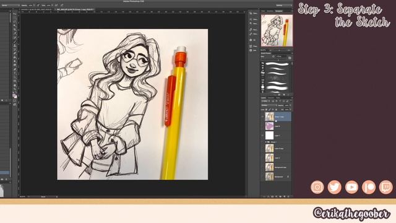Screen dimensions: 396x223
Task: Select the Blur tool
Action: click(15, 61)
